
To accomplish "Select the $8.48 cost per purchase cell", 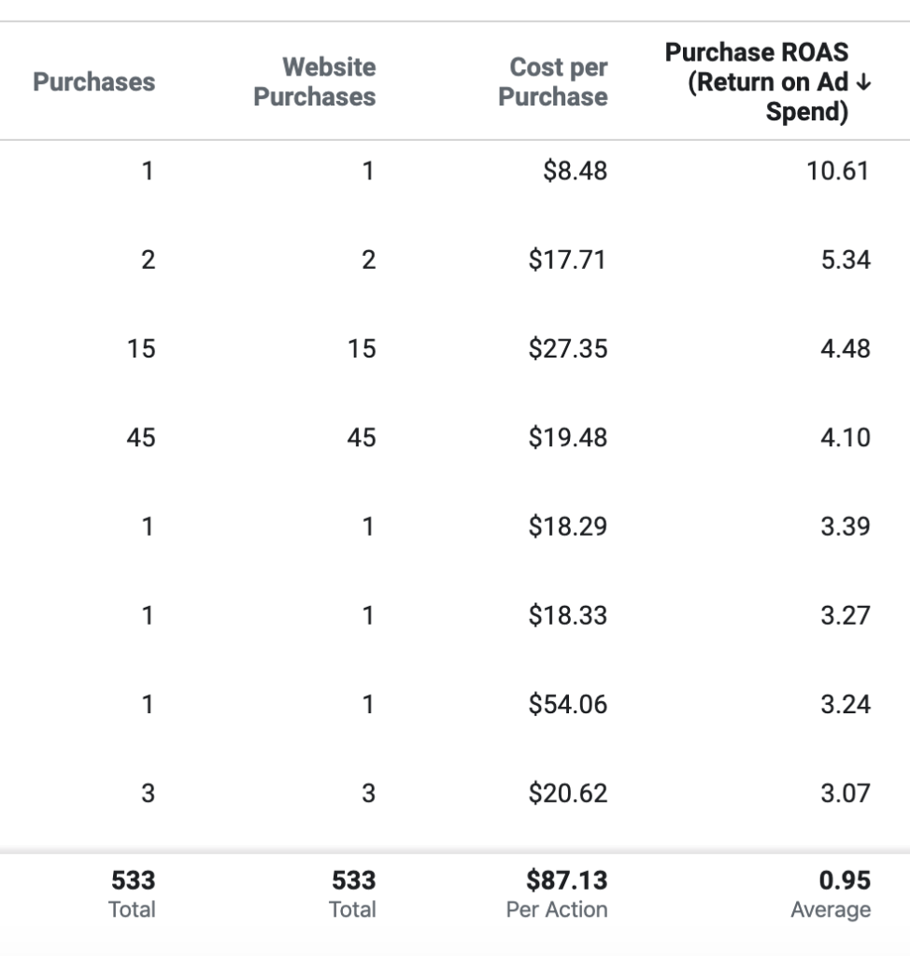I will (x=575, y=171).
